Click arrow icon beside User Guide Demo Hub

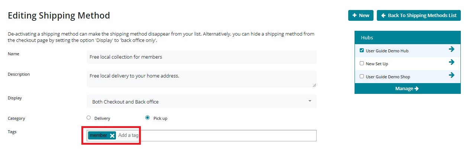pos(452,49)
